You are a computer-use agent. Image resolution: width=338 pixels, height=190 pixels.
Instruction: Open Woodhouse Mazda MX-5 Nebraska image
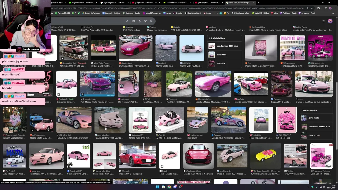(x=198, y=156)
